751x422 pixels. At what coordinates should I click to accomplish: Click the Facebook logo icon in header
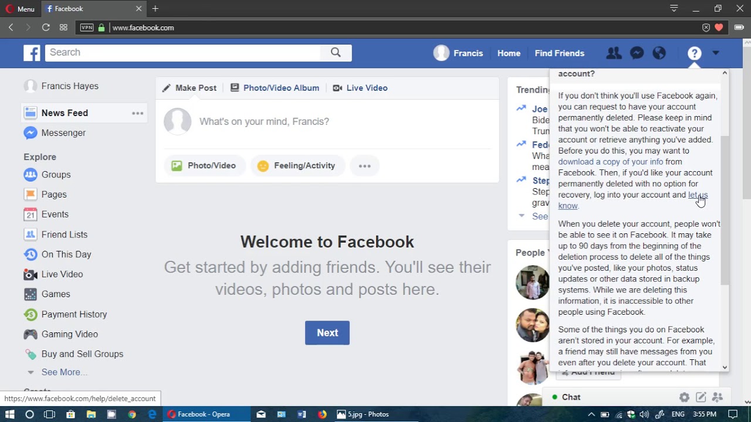click(32, 53)
